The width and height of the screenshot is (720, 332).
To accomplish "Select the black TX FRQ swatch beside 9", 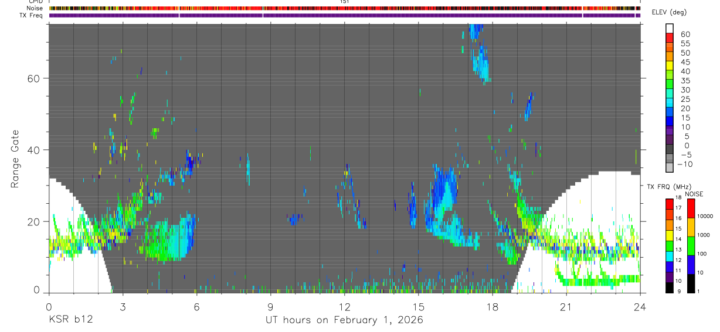I will 670,287.
